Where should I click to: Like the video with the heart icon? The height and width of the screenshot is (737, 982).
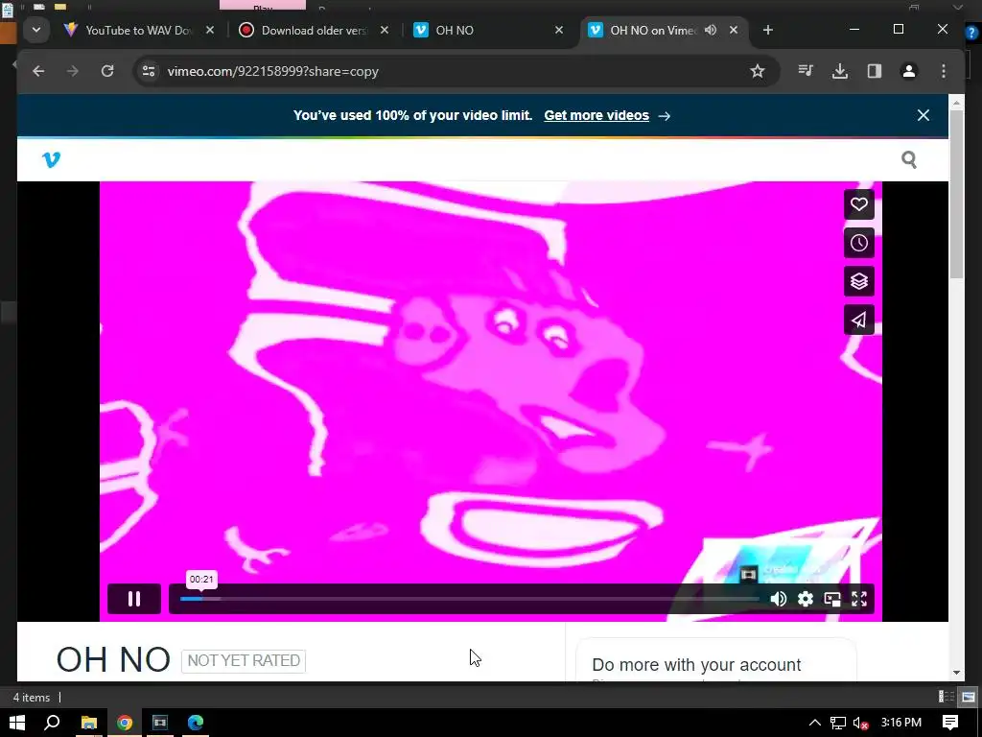(858, 205)
